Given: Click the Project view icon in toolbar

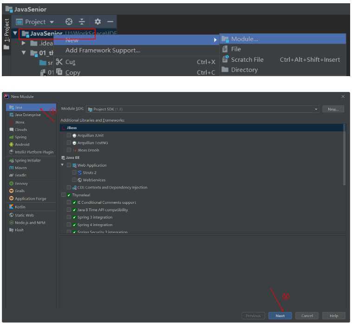Looking at the screenshot, I should point(19,22).
